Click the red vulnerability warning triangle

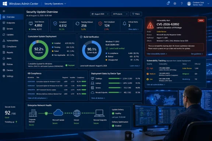(x=150, y=25)
